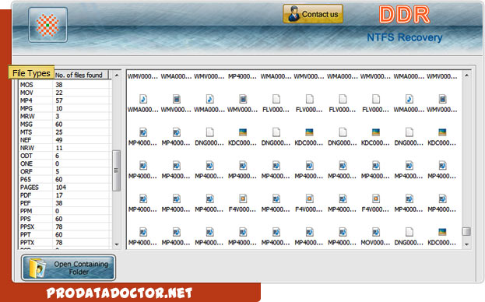This screenshot has height=302, width=485.
Task: Click the file count 49 for NEF
Action: (59, 140)
